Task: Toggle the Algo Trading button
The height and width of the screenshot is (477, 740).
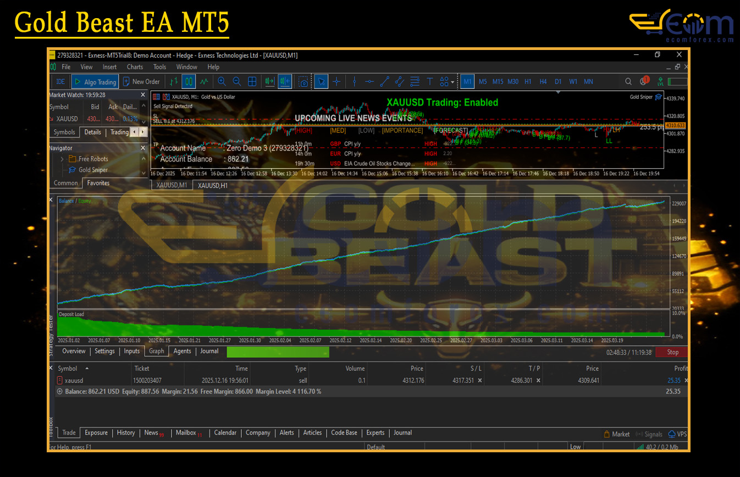Action: pos(95,82)
